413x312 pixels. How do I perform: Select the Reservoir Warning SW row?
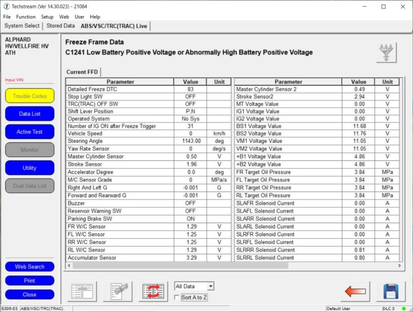(148, 211)
